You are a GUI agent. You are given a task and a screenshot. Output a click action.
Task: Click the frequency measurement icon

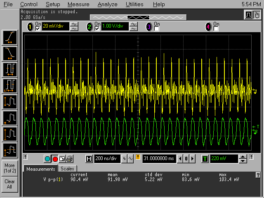coord(10,85)
